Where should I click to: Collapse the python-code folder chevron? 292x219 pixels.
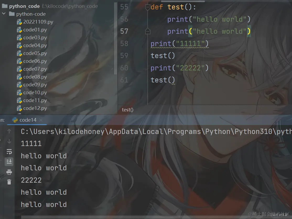coord(4,14)
